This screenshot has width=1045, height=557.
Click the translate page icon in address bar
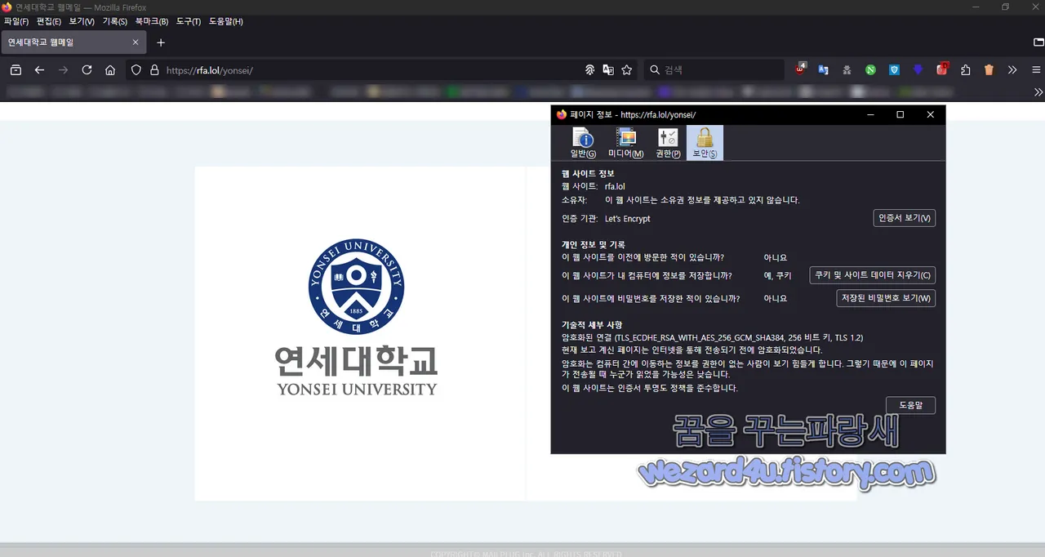pyautogui.click(x=608, y=70)
